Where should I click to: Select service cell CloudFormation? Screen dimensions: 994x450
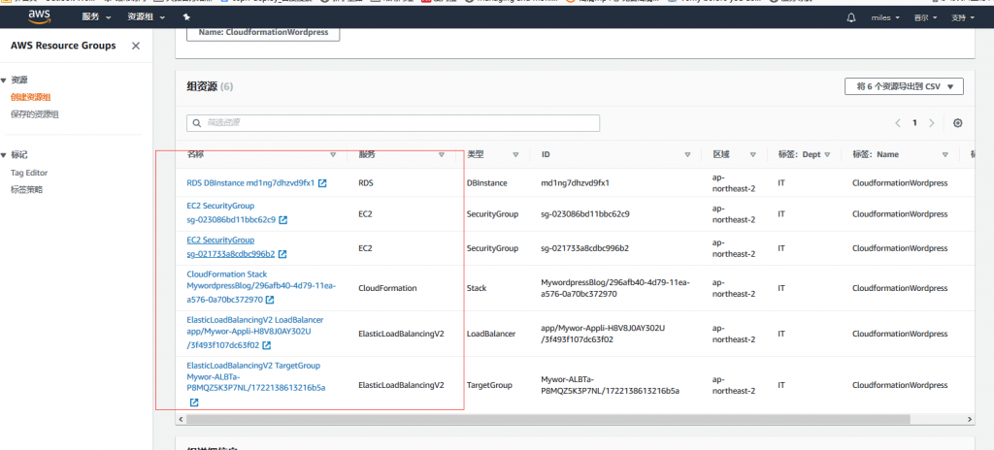pos(387,288)
